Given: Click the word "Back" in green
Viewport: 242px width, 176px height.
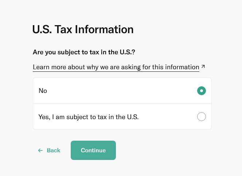Looking at the screenshot, I should coord(54,150).
